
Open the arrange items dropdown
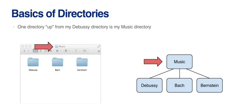pos(58,51)
